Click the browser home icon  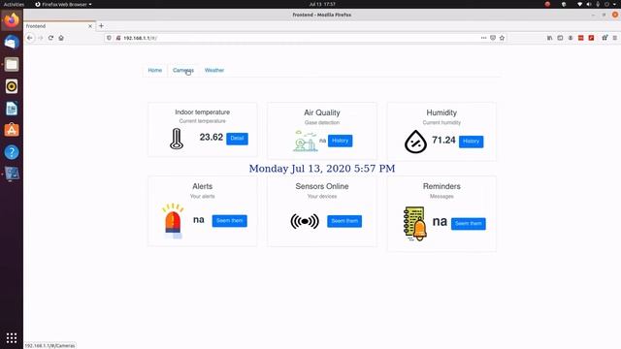pyautogui.click(x=61, y=38)
